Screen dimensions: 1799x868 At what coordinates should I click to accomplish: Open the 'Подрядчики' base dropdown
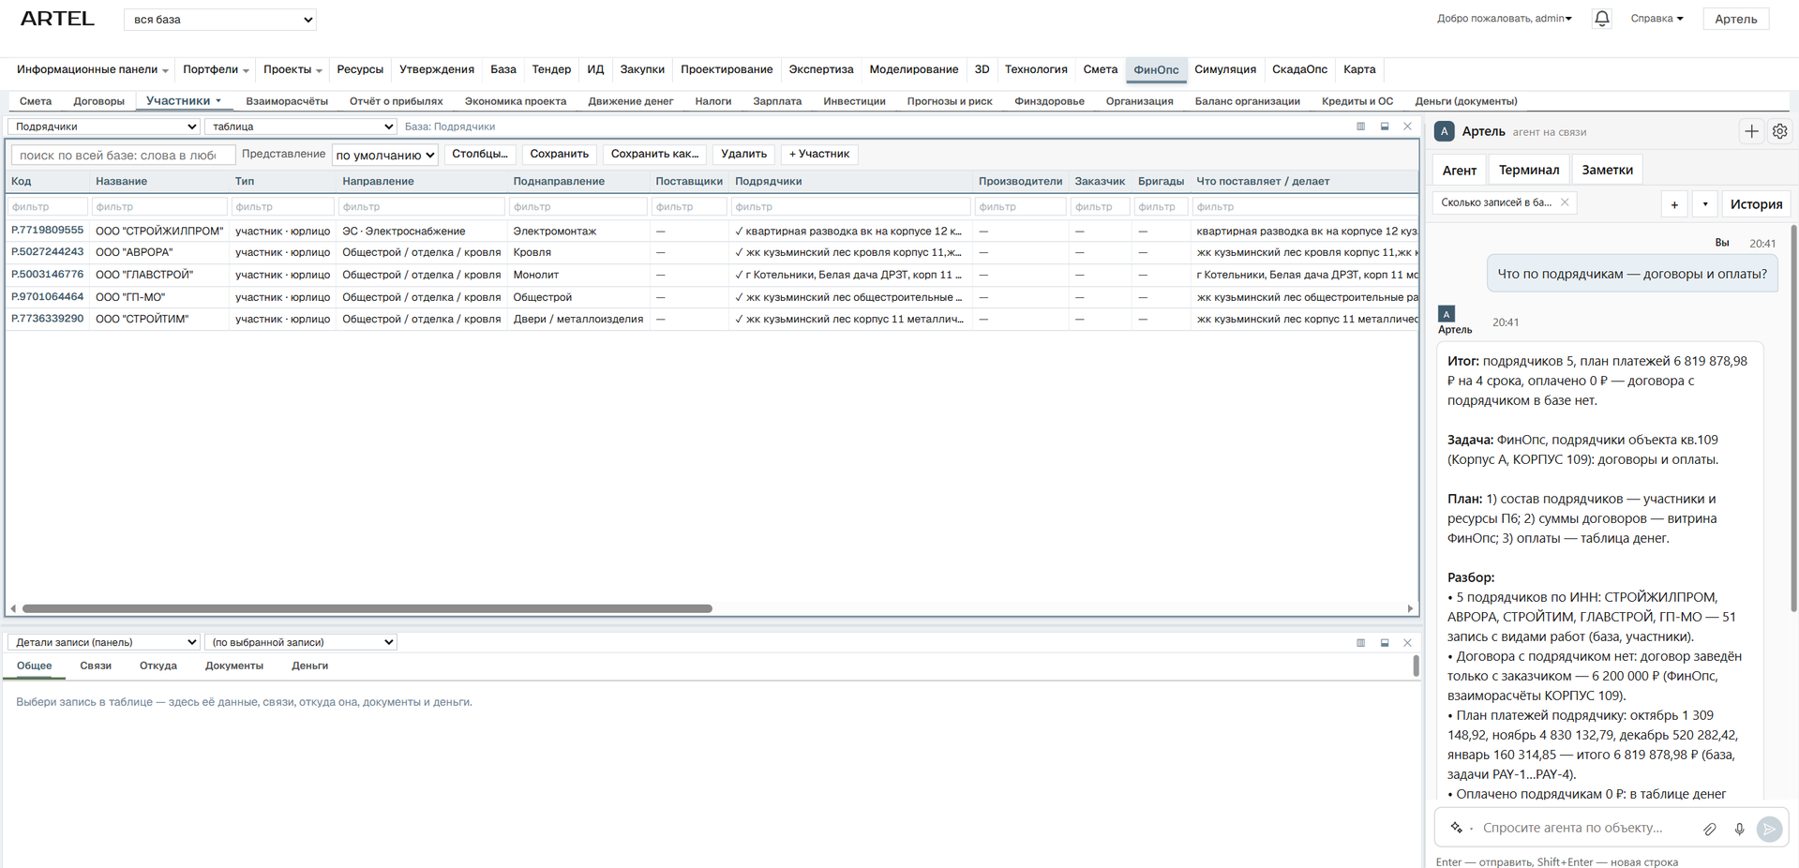pos(104,127)
